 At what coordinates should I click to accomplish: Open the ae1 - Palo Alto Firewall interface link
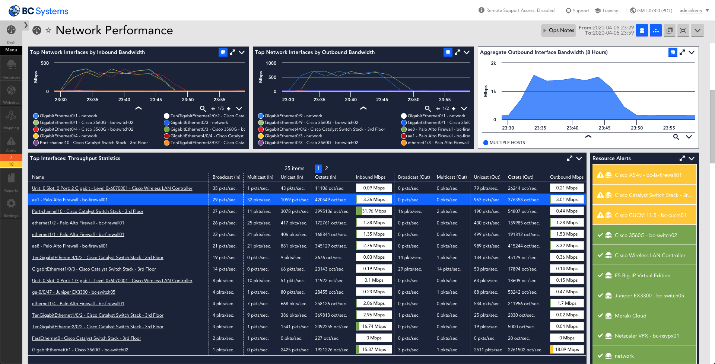click(69, 199)
